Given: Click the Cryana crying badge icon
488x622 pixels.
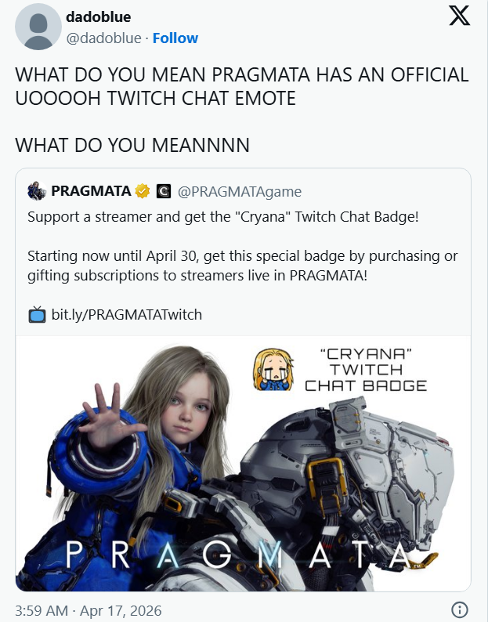Looking at the screenshot, I should tap(273, 370).
